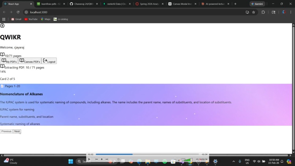Open Spotify from the taskbar

165,162
